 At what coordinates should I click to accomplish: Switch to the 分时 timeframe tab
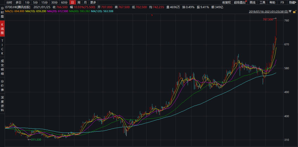pyautogui.click(x=9, y=2)
